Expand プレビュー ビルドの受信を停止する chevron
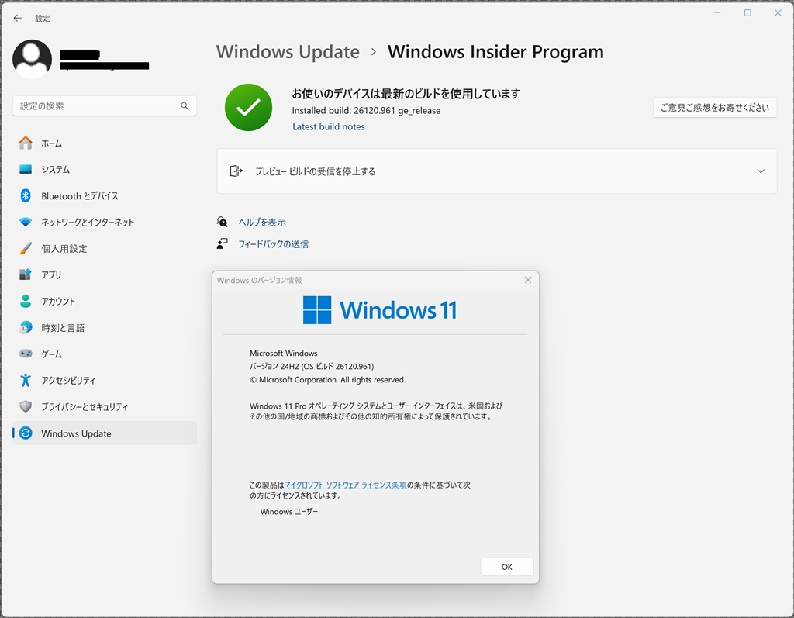Image resolution: width=794 pixels, height=618 pixels. pos(761,171)
